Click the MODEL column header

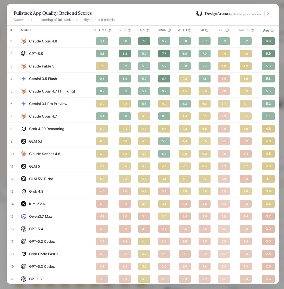[x=26, y=30]
